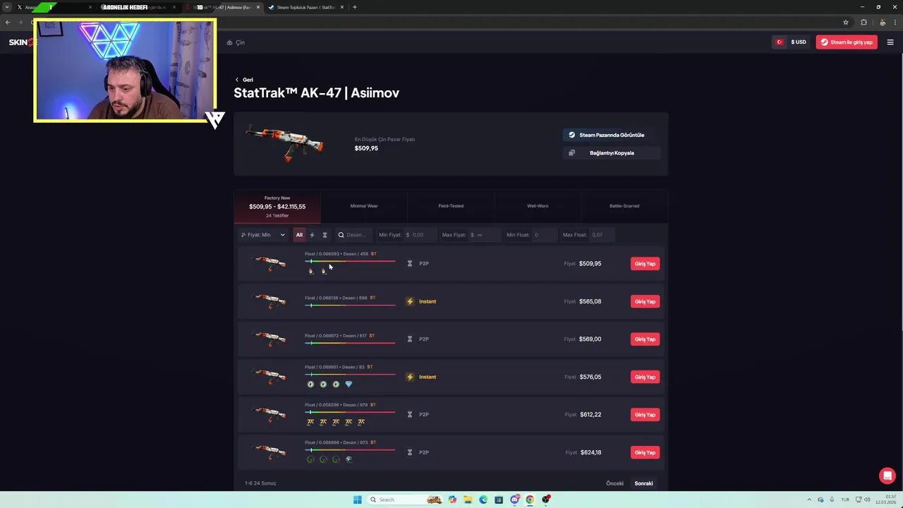This screenshot has width=903, height=508.
Task: Open the orange chat support bubble
Action: (887, 476)
